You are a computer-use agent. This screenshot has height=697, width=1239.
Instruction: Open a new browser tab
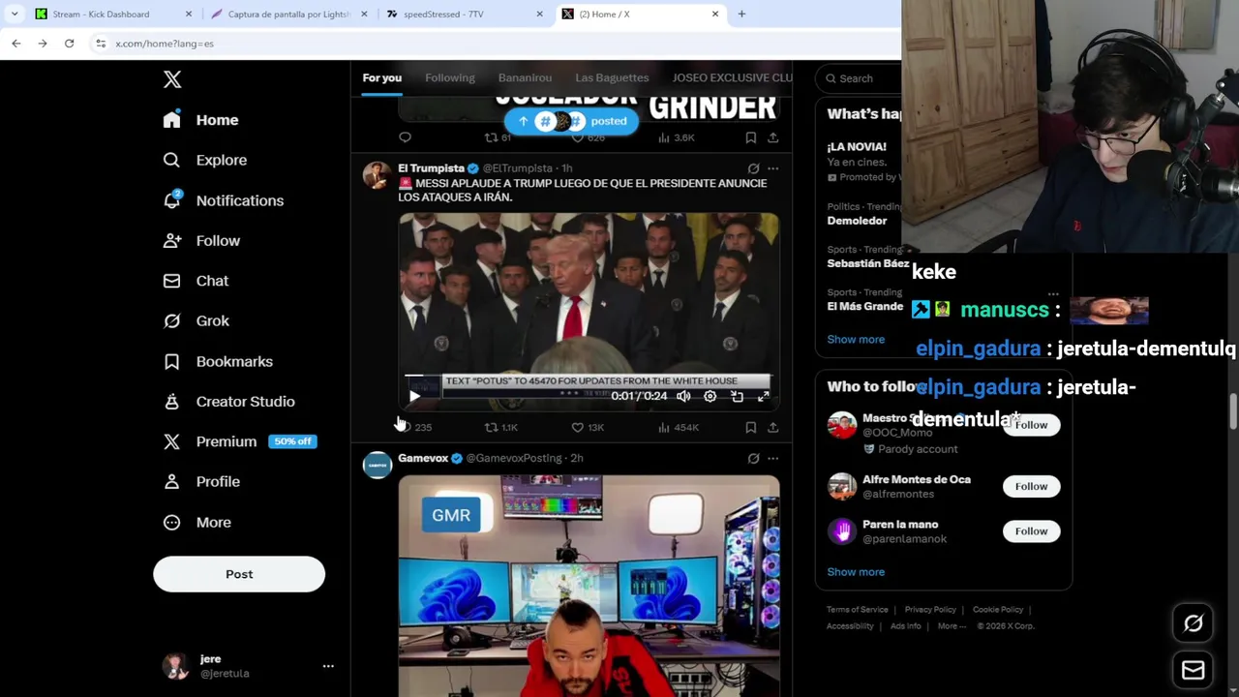(x=741, y=14)
